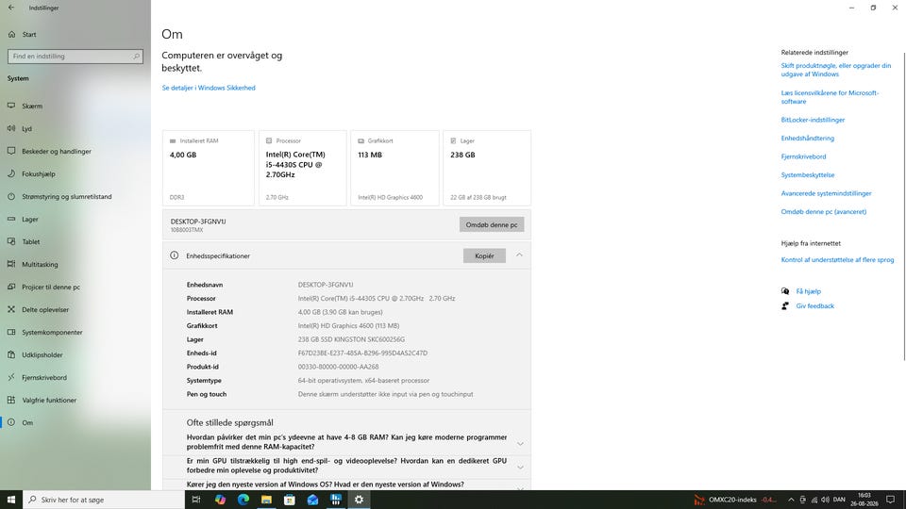Image resolution: width=906 pixels, height=509 pixels.
Task: Click the Få hjælp icon
Action: [785, 291]
